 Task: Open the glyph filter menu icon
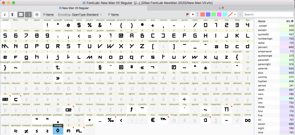click(37, 14)
